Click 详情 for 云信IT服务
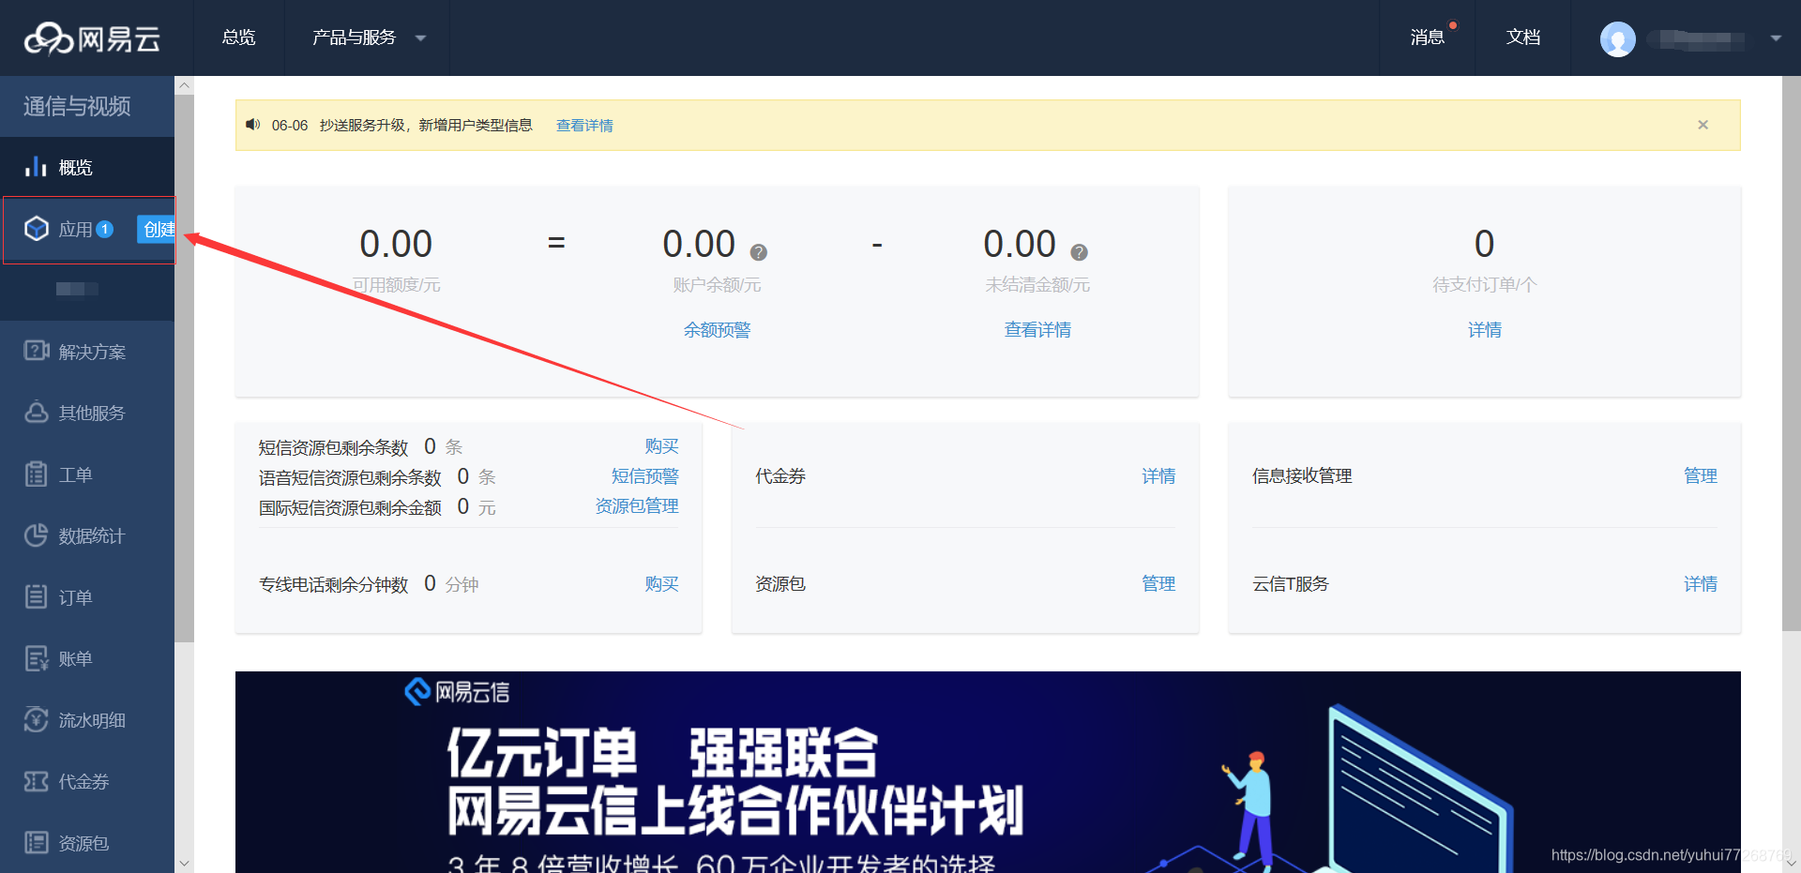 click(x=1701, y=584)
